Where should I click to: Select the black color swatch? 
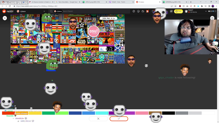point(168,113)
